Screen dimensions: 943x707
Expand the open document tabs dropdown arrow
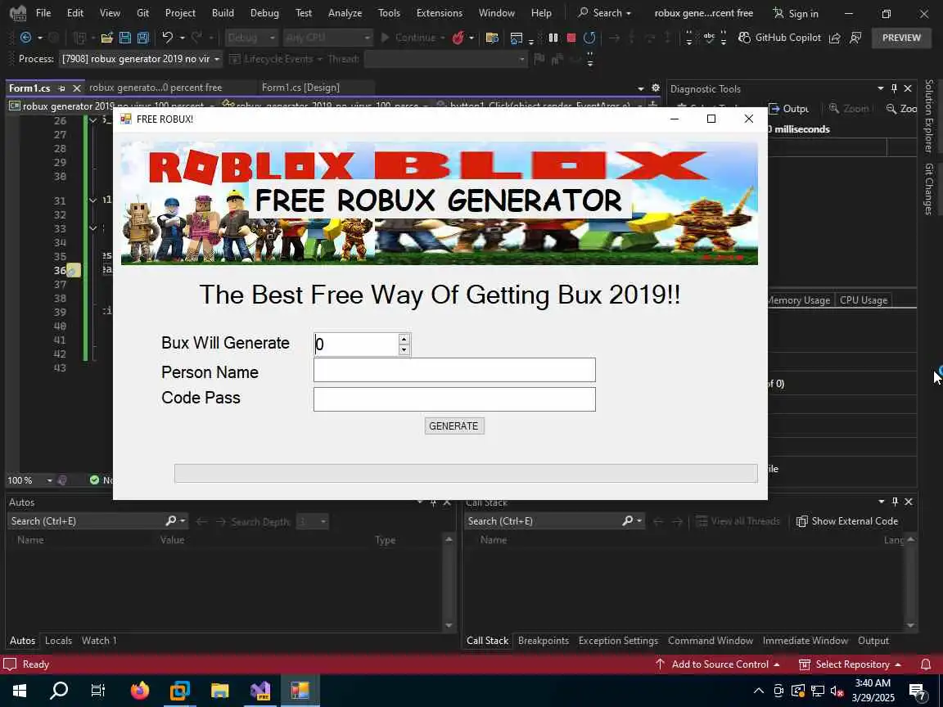641,88
